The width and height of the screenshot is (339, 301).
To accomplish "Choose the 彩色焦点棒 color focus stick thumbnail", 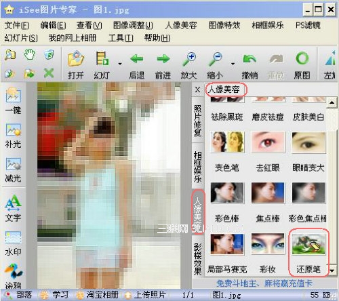I will [x=308, y=193].
